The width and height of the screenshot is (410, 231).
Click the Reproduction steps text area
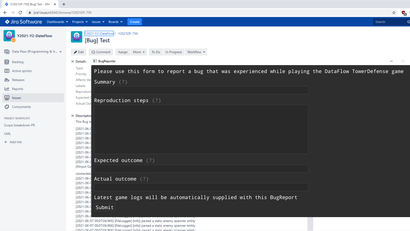[201, 129]
